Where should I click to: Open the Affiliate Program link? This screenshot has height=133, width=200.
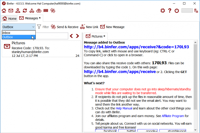pyautogui.click(x=173, y=116)
